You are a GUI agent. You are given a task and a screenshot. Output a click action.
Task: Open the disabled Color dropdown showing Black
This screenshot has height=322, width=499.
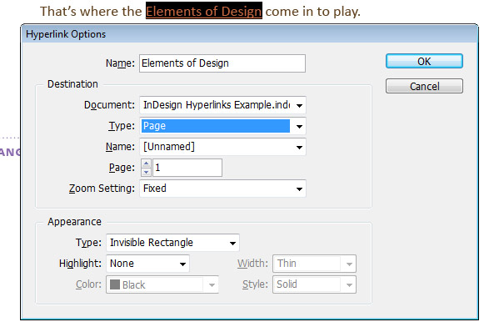(x=162, y=284)
